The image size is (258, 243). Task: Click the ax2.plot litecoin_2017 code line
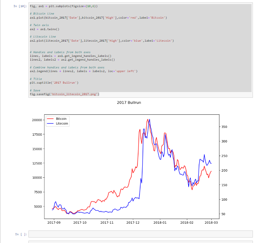pyautogui.click(x=102, y=41)
